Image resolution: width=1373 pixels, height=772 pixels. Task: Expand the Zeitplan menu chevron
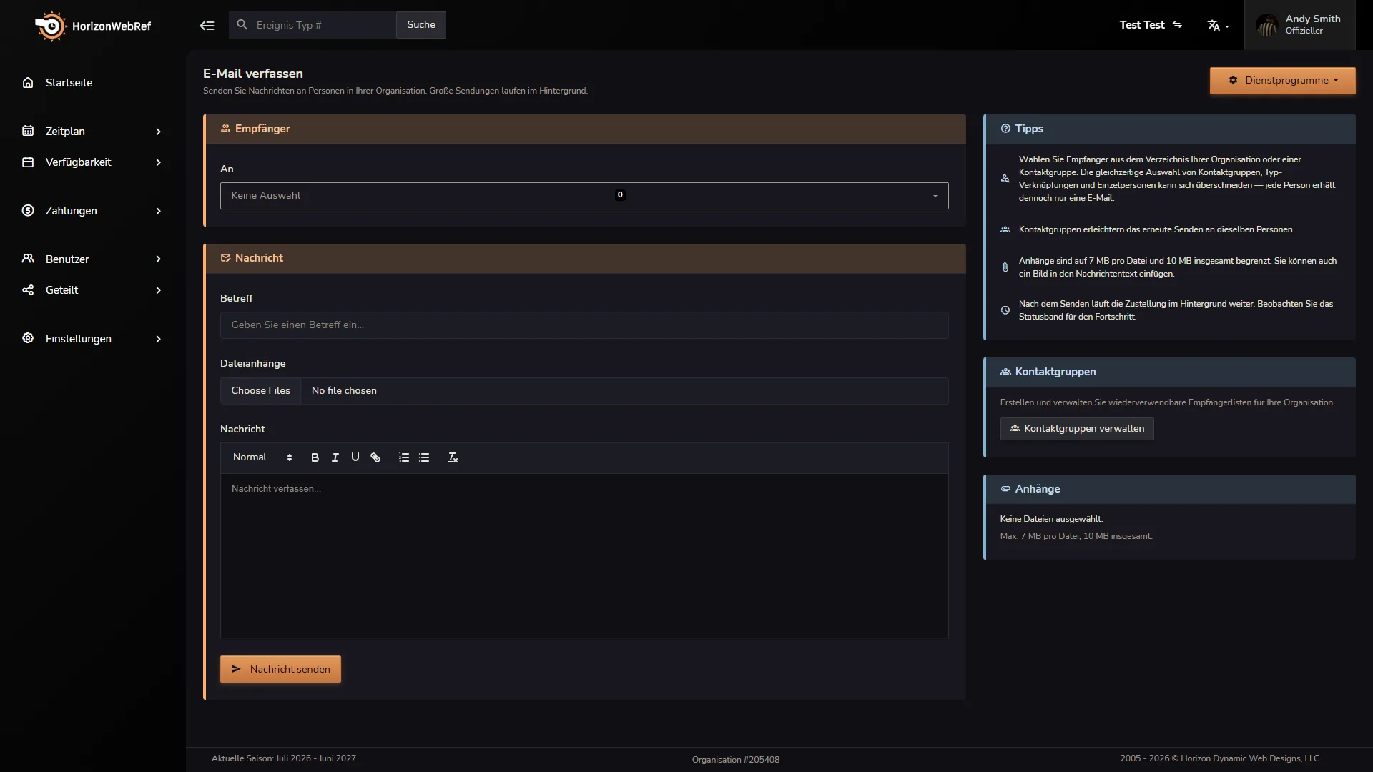[159, 132]
